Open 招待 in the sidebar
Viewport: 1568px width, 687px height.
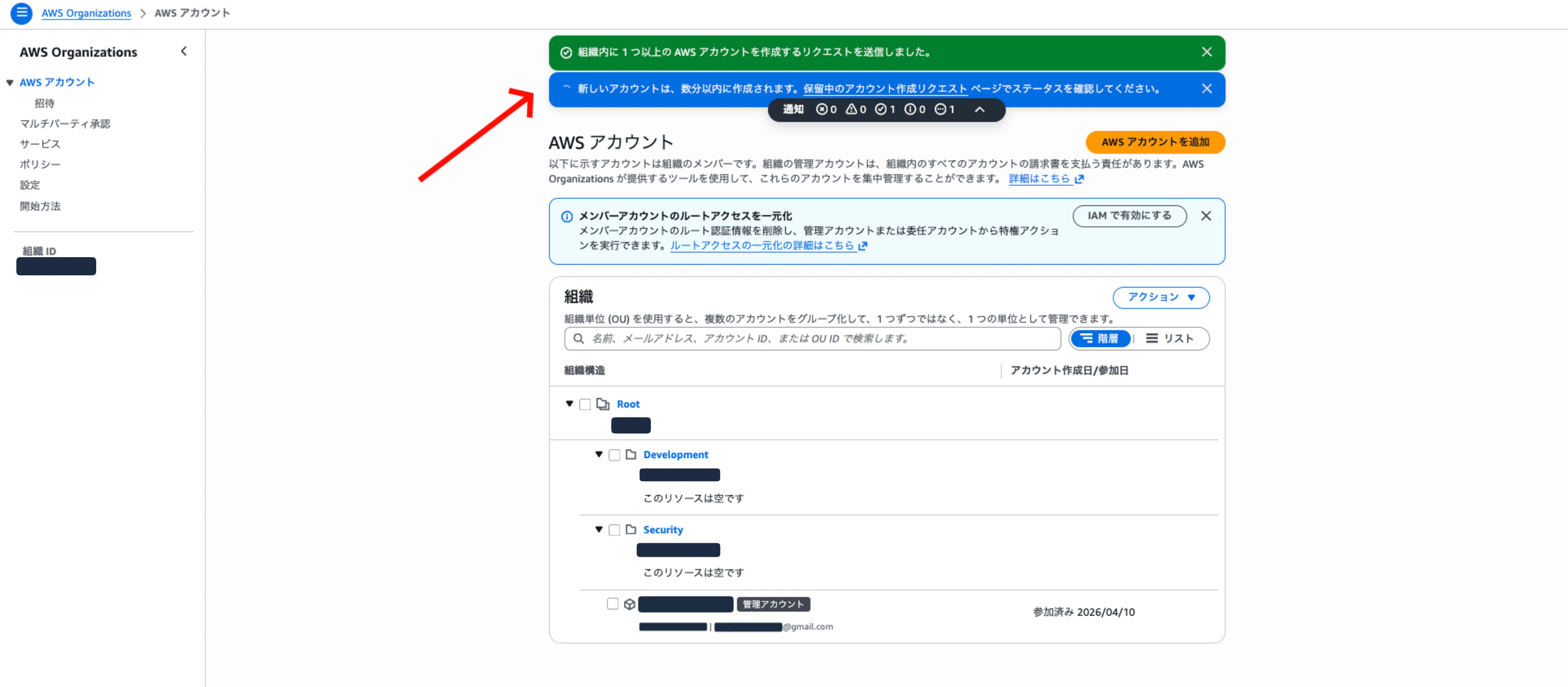pos(44,104)
